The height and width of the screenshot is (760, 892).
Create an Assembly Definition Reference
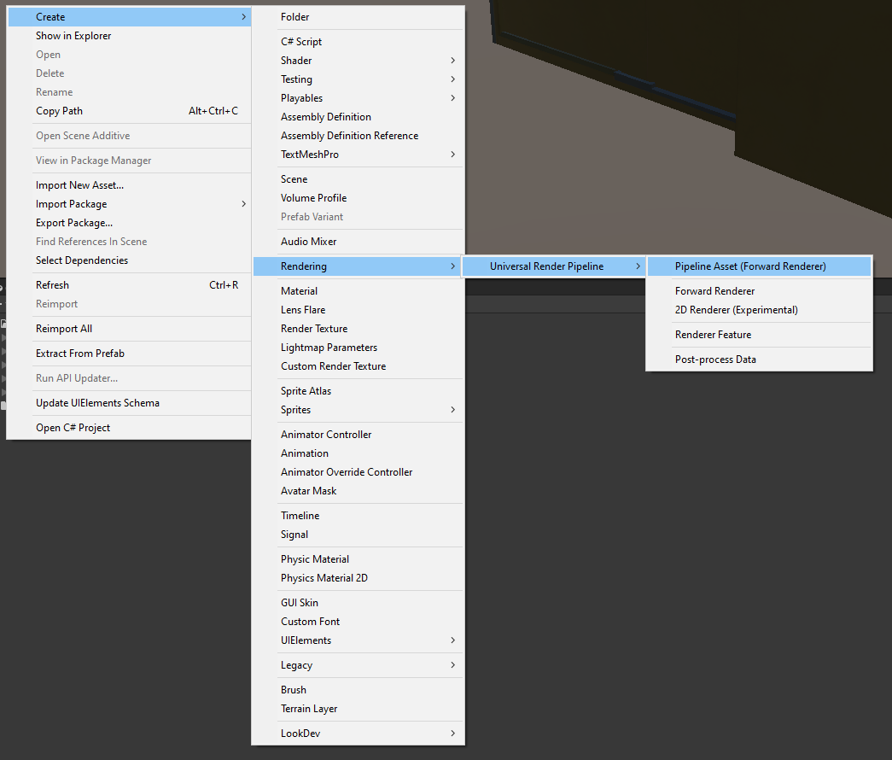(x=358, y=136)
